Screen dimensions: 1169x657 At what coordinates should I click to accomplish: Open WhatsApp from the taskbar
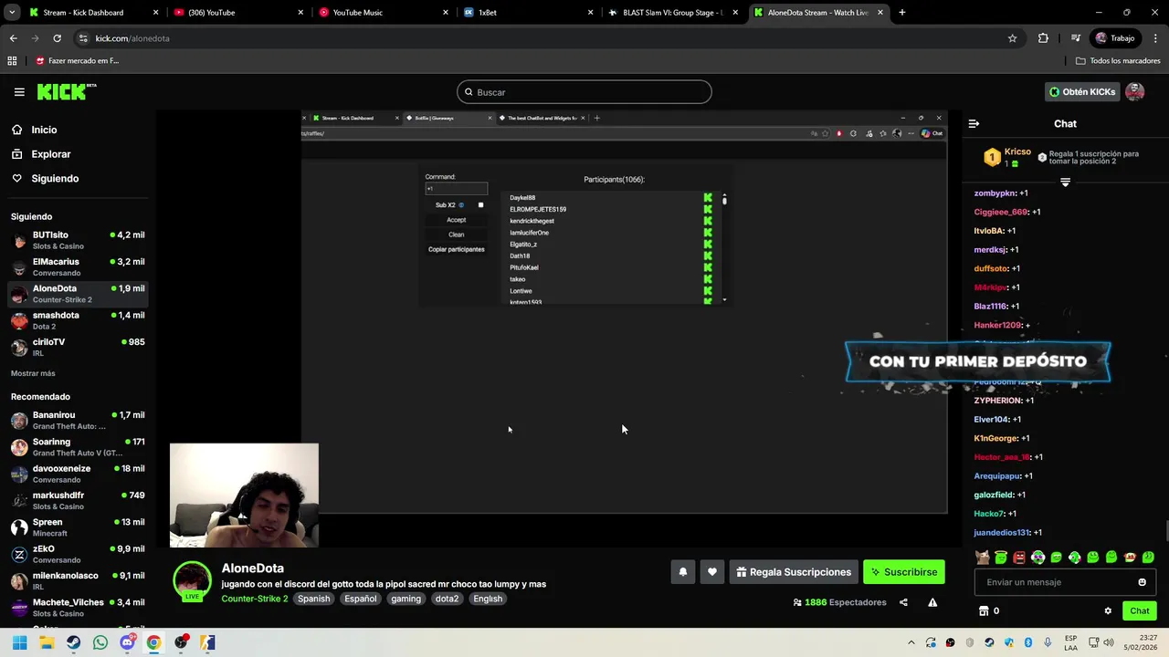click(x=100, y=642)
